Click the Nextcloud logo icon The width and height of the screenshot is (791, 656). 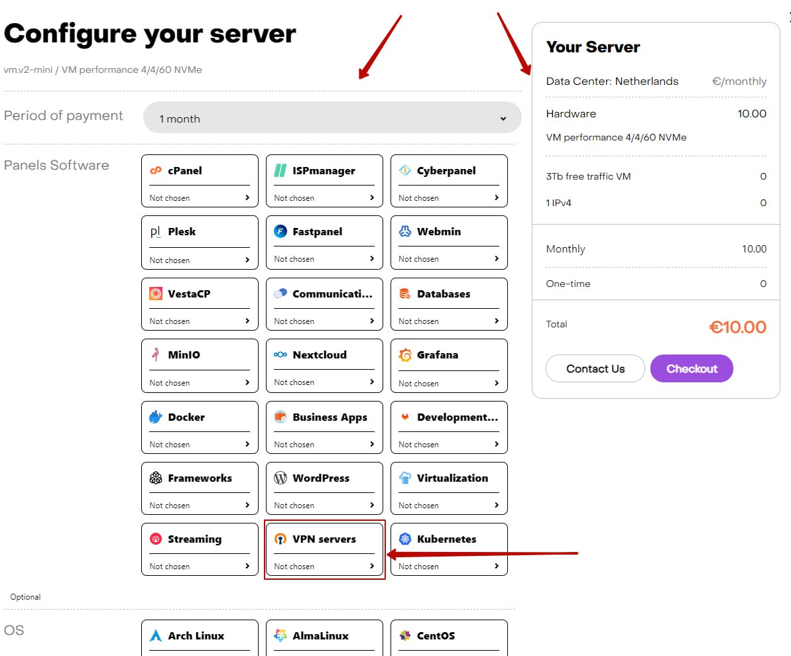[280, 355]
